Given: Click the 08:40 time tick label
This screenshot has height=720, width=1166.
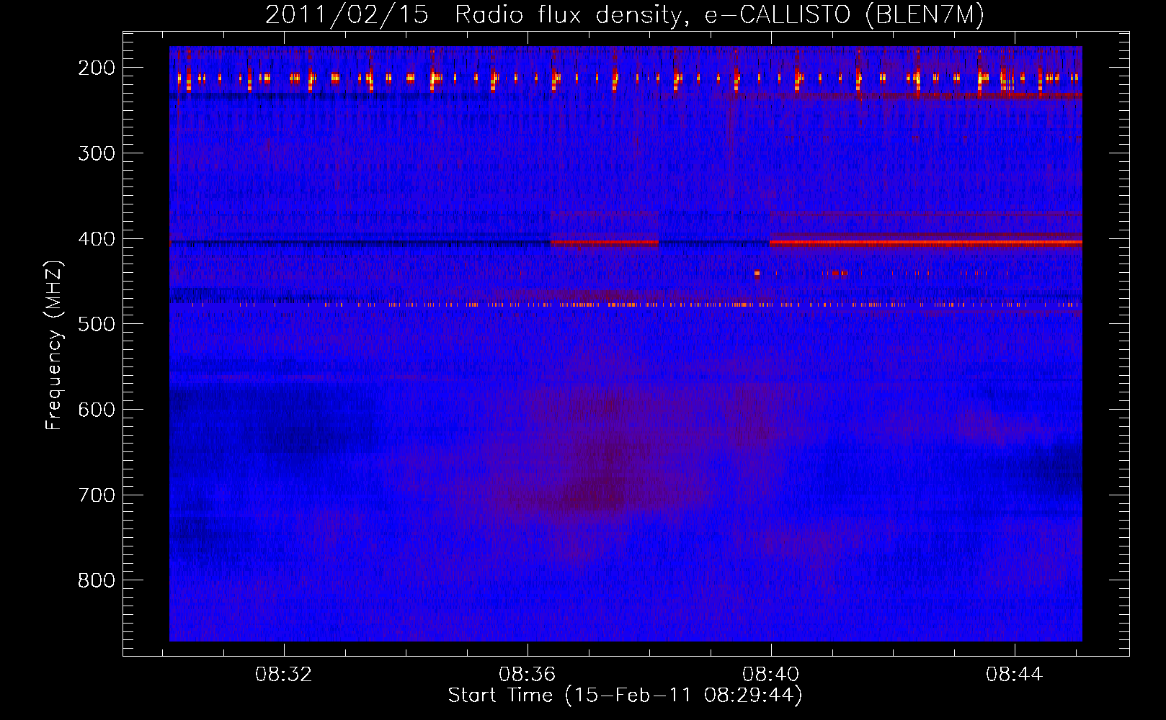Looking at the screenshot, I should point(771,675).
